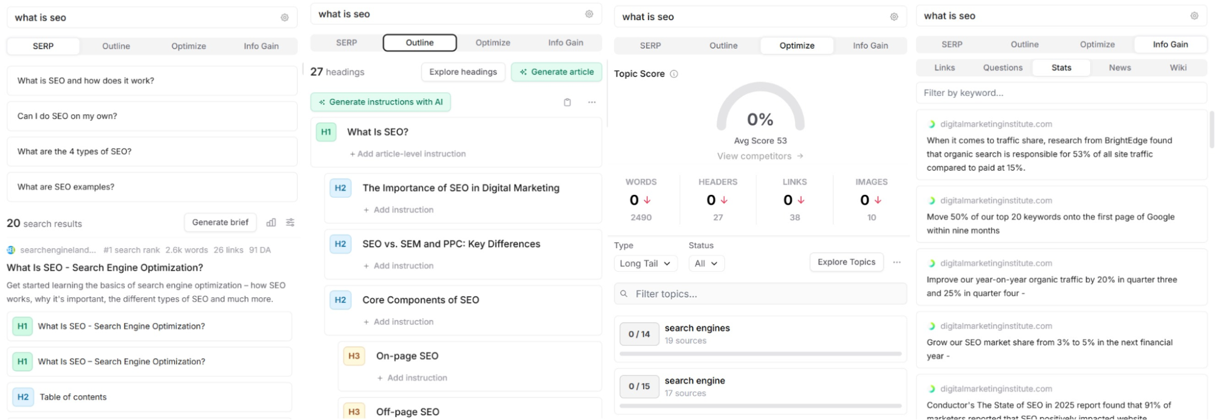The width and height of the screenshot is (1215, 420).
Task: Expand the 'Can I do SEO on my own?' question
Action: click(x=152, y=116)
